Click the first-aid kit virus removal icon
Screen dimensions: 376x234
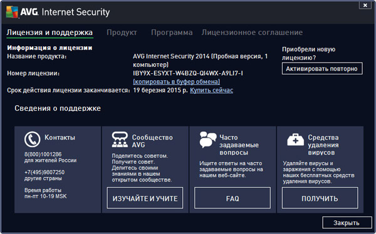[295, 140]
